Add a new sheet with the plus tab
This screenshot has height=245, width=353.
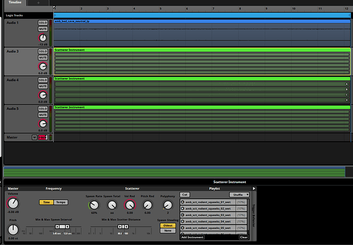point(38,3)
